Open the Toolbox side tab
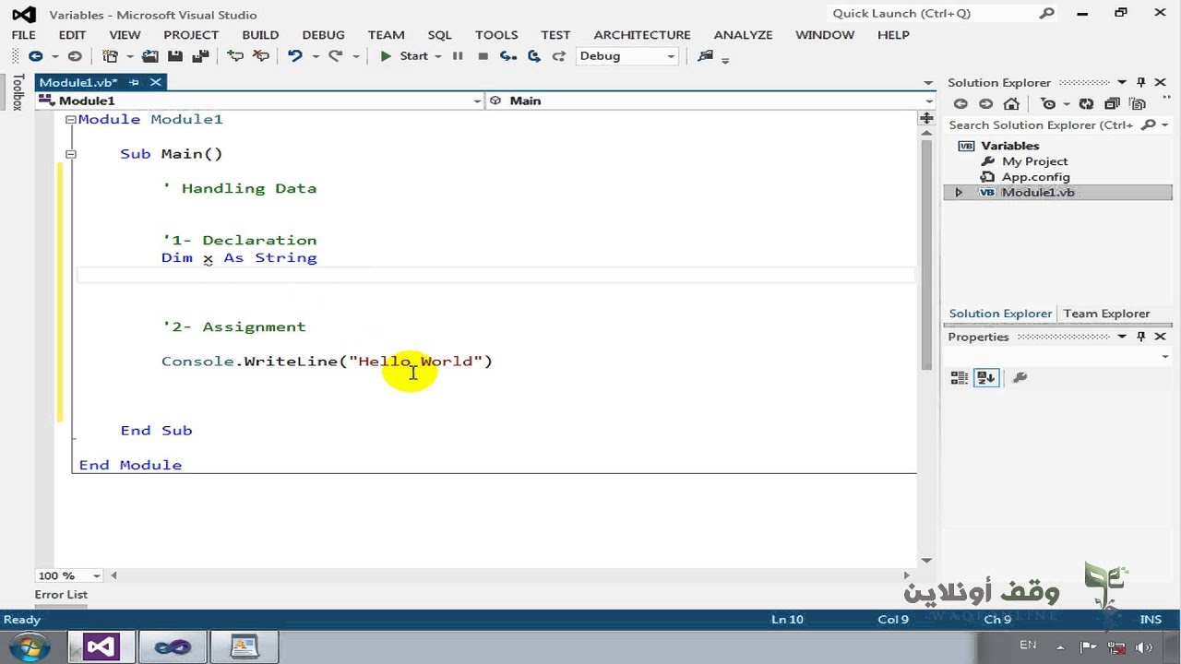 [x=18, y=92]
